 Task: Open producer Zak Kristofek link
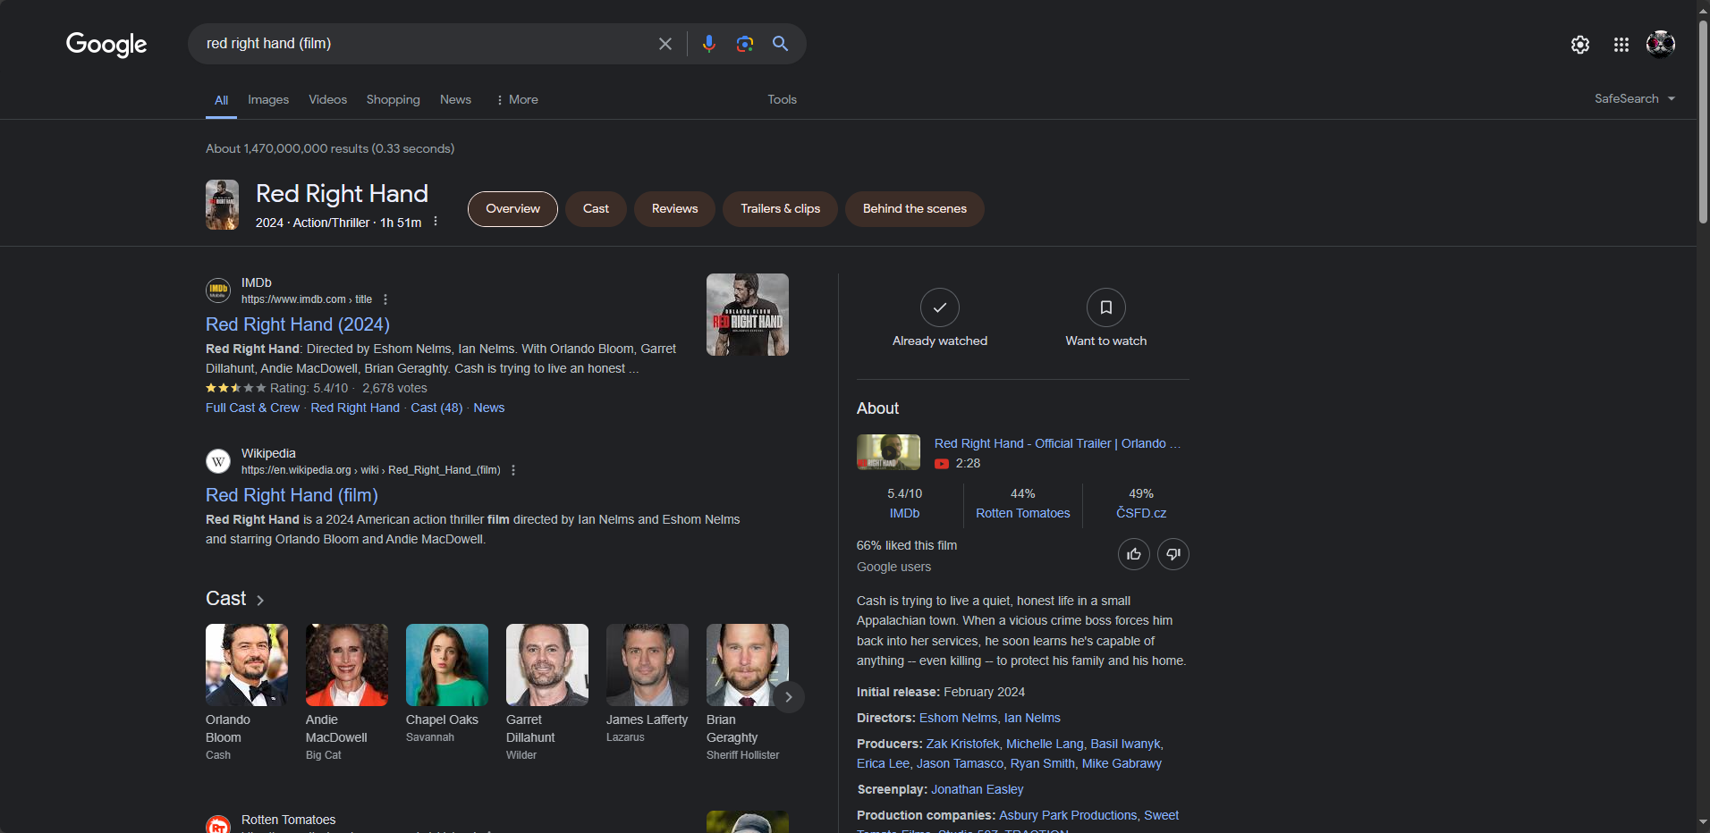pyautogui.click(x=962, y=744)
